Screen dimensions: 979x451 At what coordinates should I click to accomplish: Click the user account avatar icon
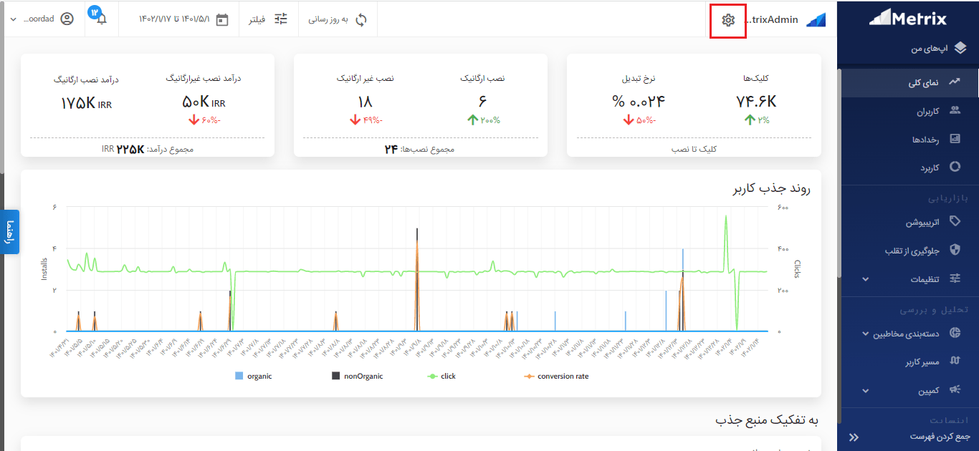pyautogui.click(x=67, y=19)
